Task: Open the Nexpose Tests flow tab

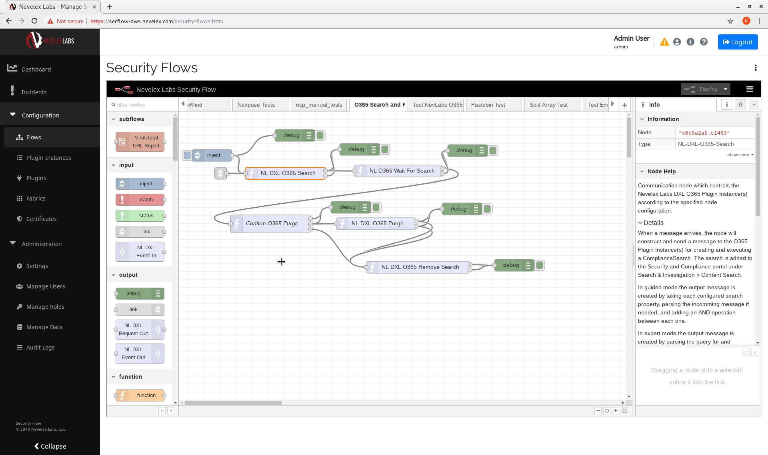Action: [x=256, y=105]
